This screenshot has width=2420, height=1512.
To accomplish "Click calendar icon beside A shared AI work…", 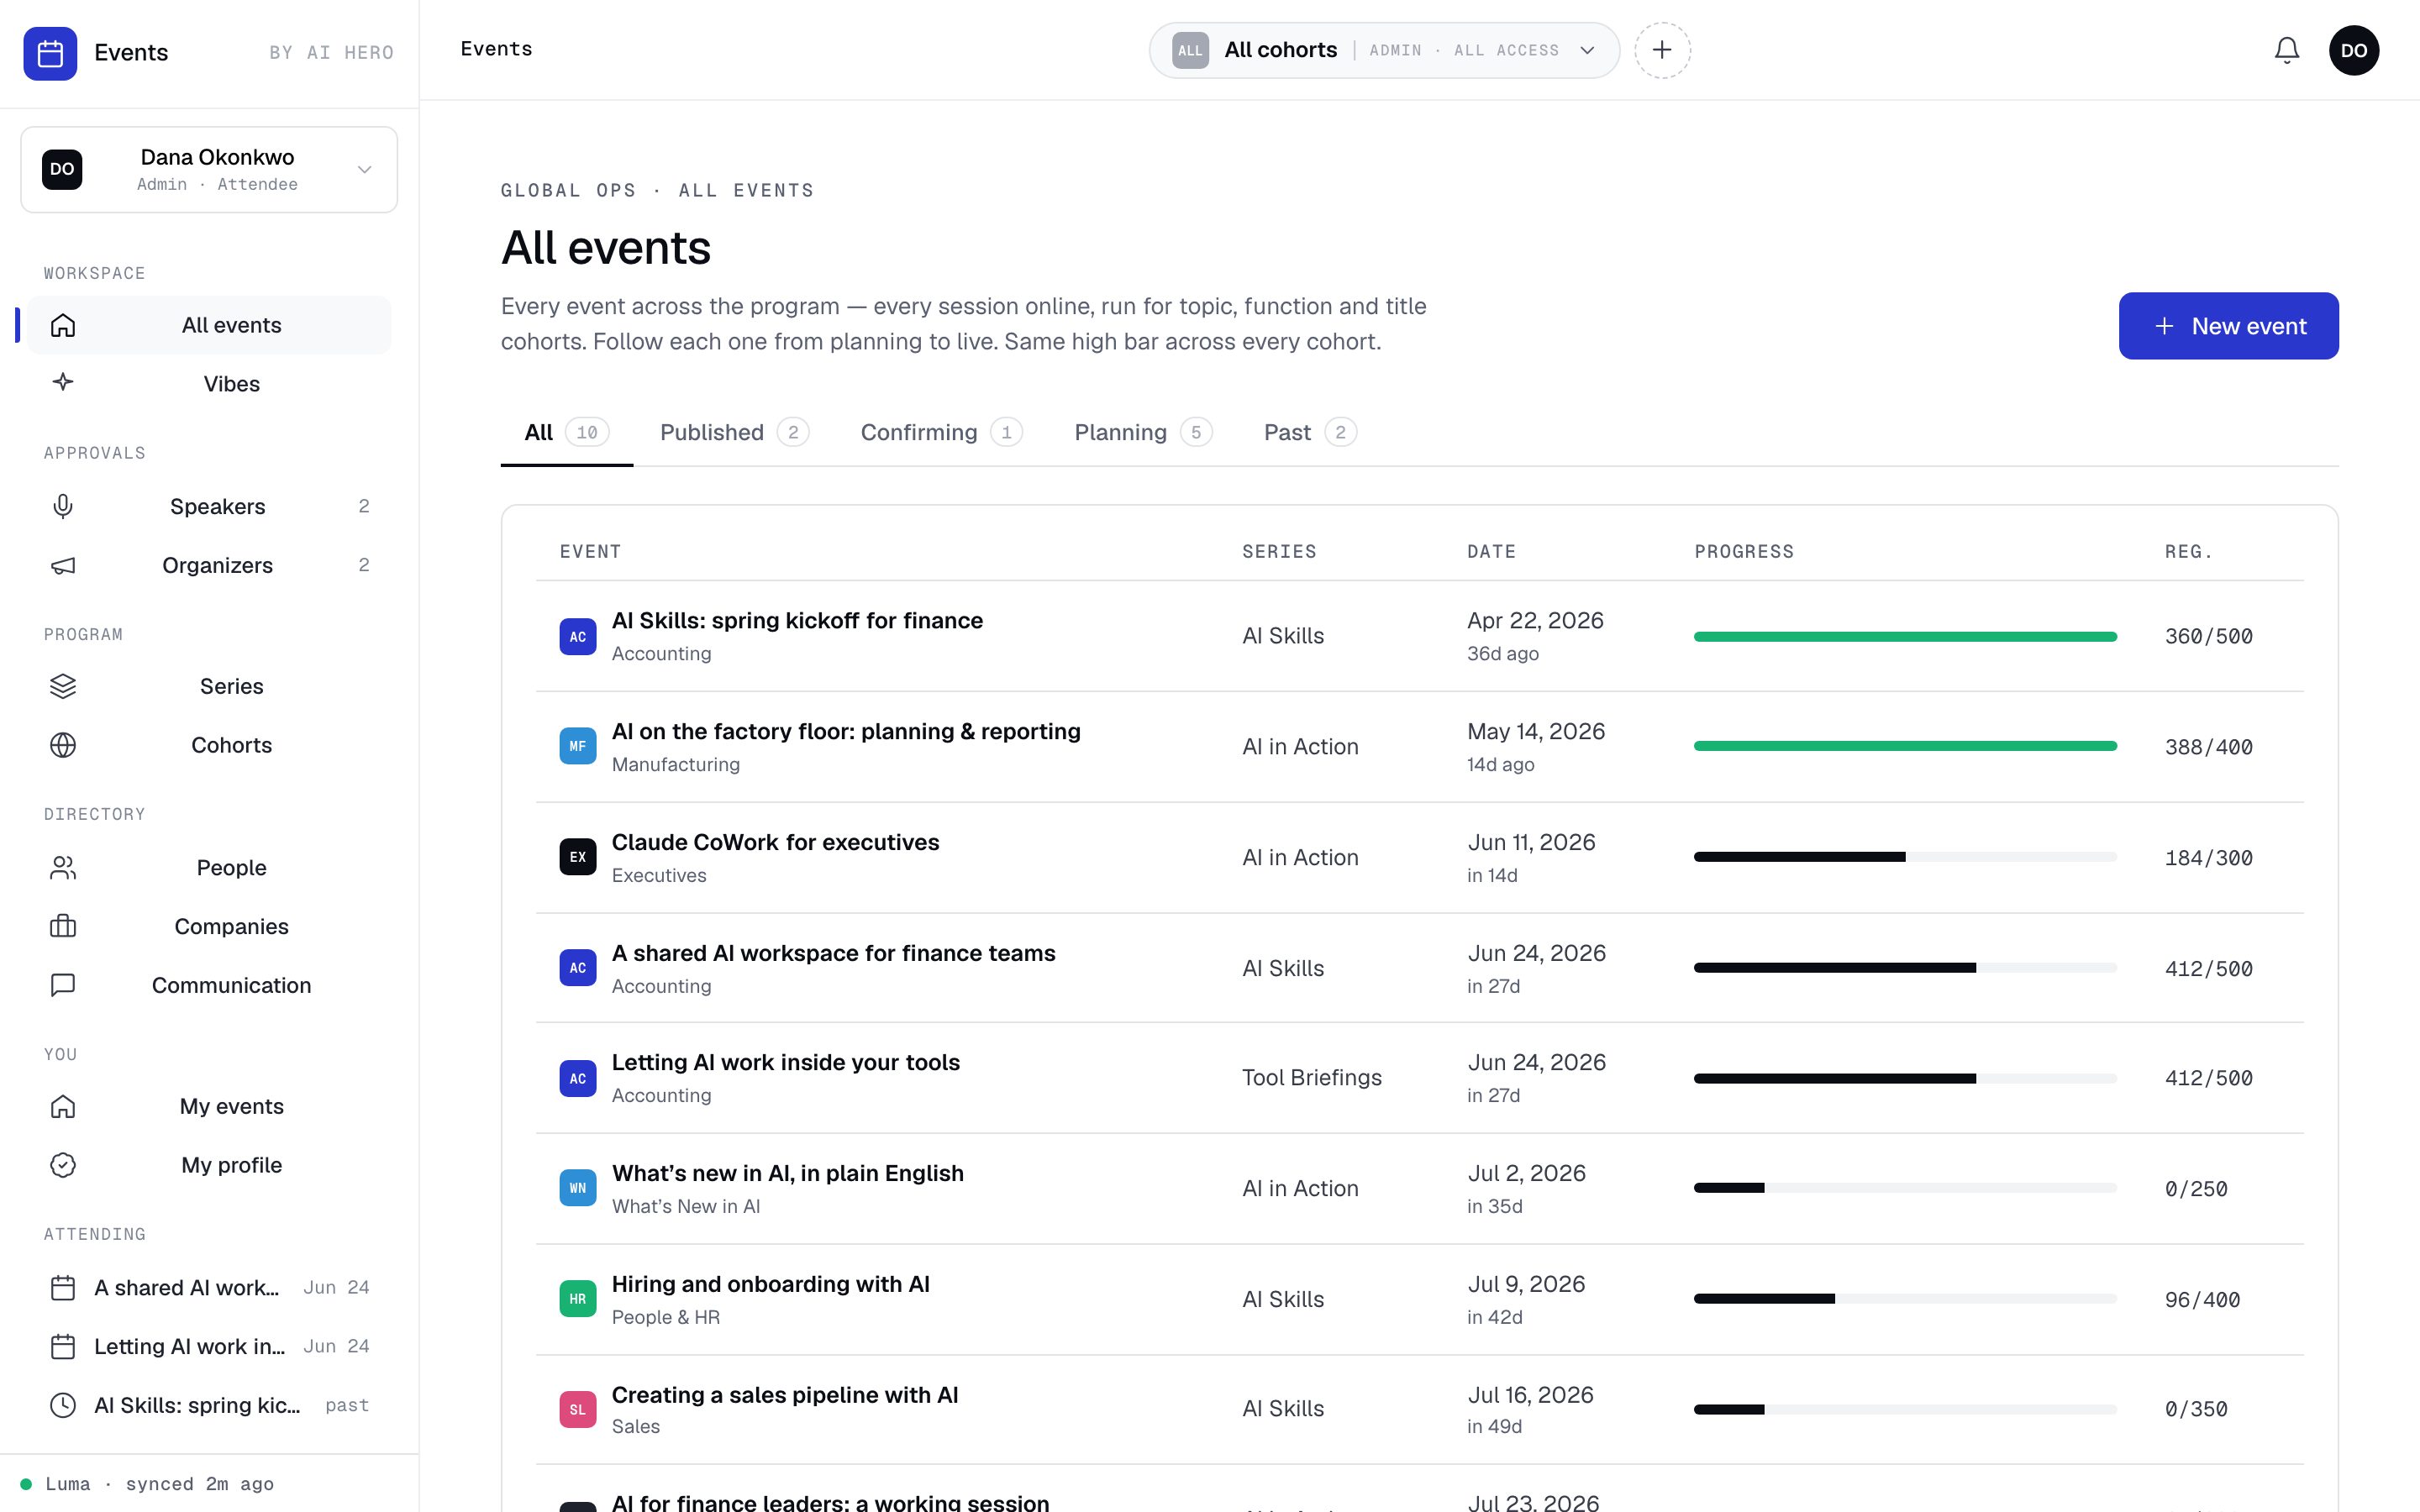I will [63, 1287].
